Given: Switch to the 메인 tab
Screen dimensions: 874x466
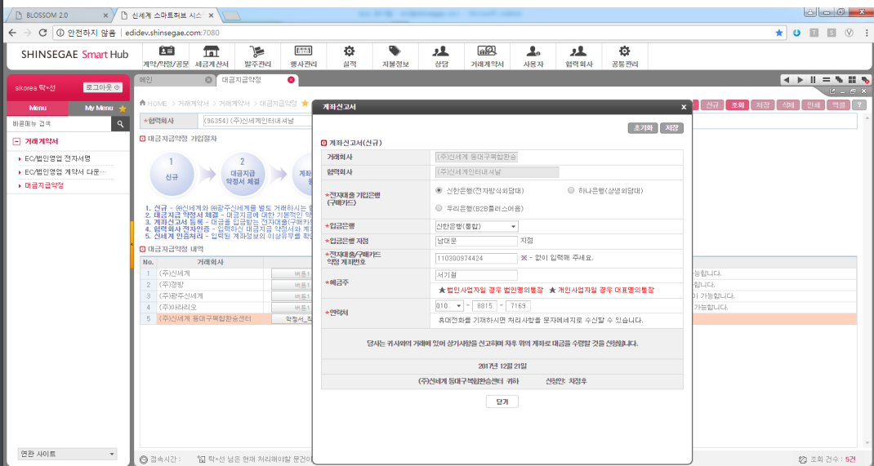Looking at the screenshot, I should [x=175, y=80].
